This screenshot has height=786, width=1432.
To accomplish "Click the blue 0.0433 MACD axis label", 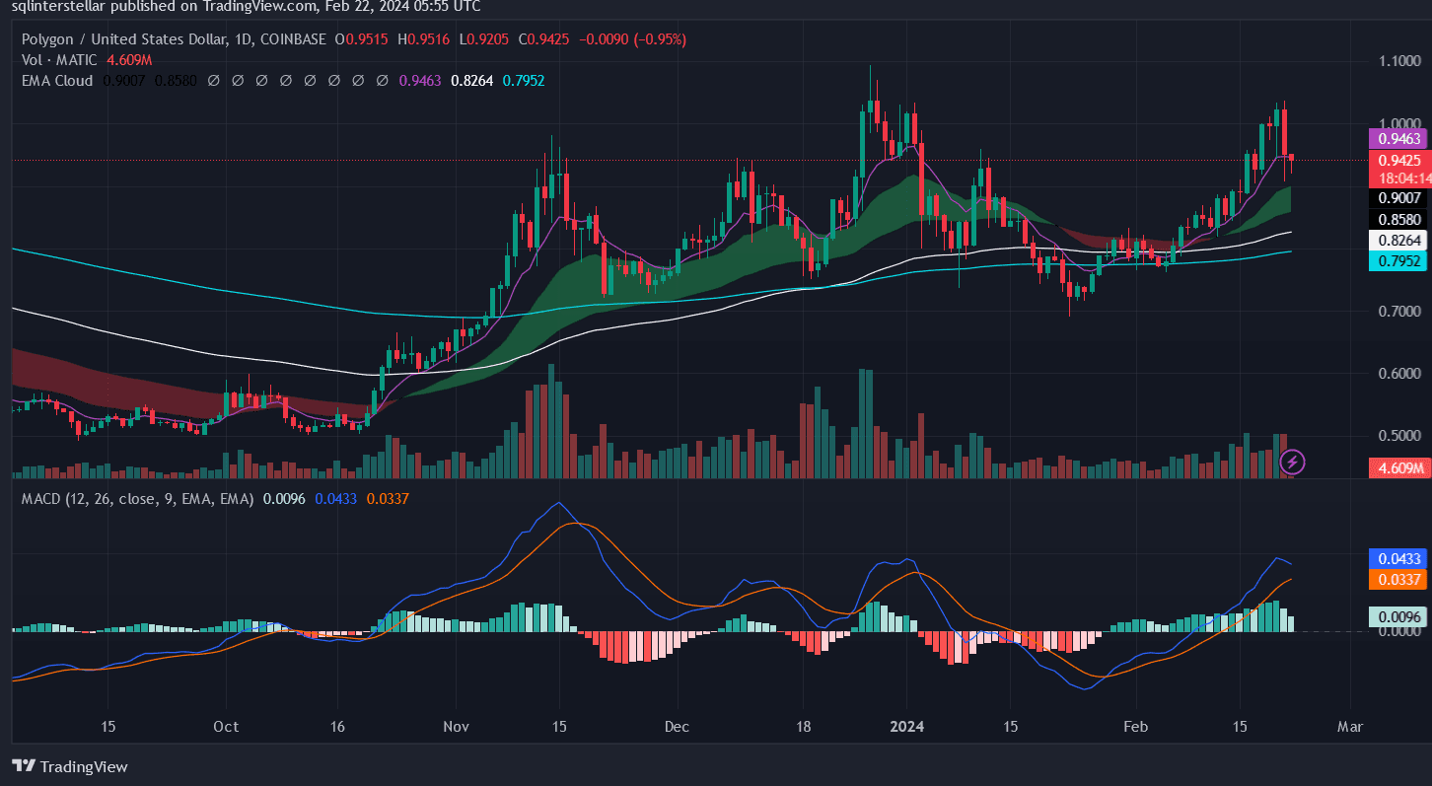I will tap(1399, 558).
